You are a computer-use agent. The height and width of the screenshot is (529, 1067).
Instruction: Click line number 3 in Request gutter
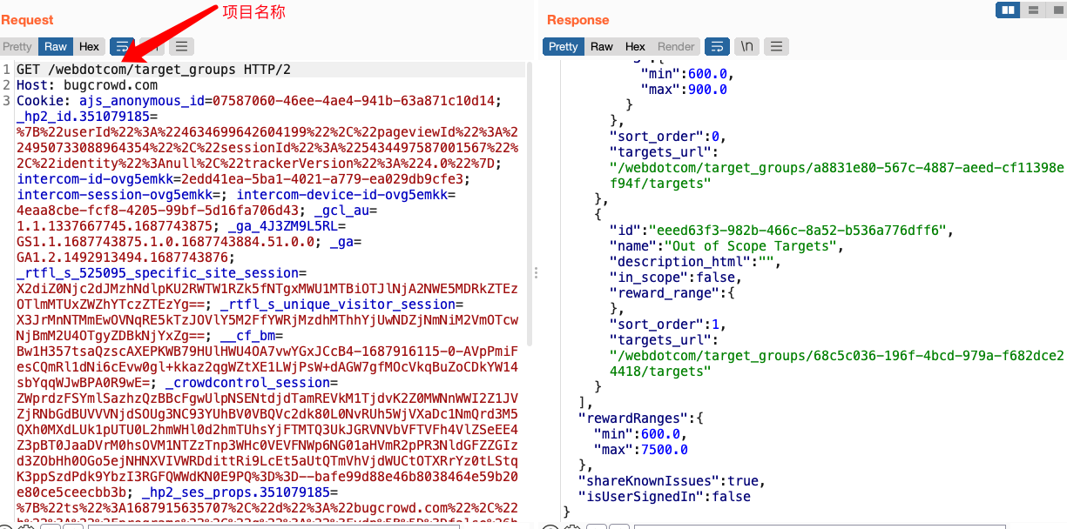click(6, 101)
